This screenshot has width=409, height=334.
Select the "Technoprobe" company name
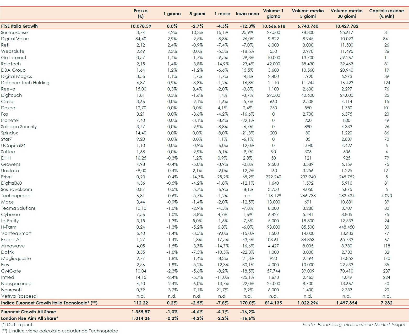pyautogui.click(x=16, y=196)
